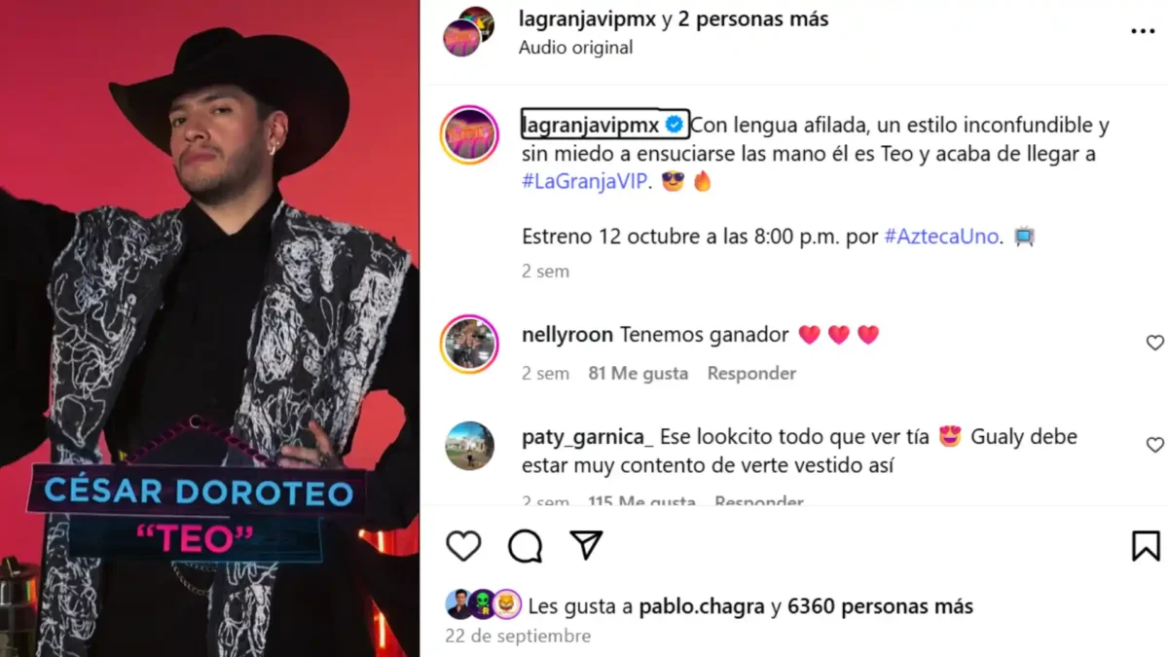The image size is (1168, 657).
Task: Open the "2 personas más" collaborators list
Action: (752, 19)
